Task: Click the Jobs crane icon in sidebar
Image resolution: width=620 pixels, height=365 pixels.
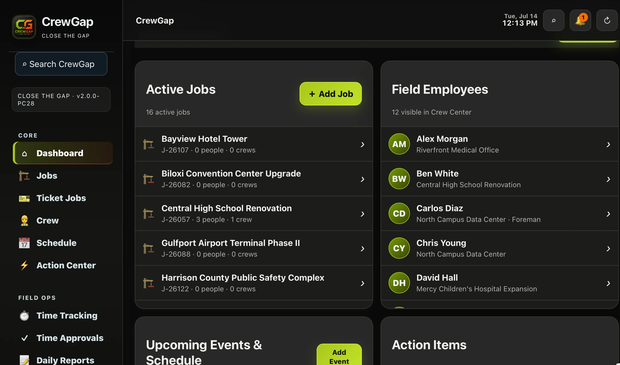Action: 24,176
